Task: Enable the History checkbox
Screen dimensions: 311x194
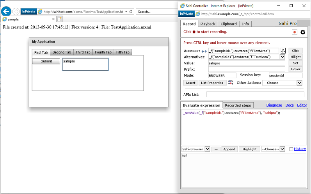Action: [291, 149]
